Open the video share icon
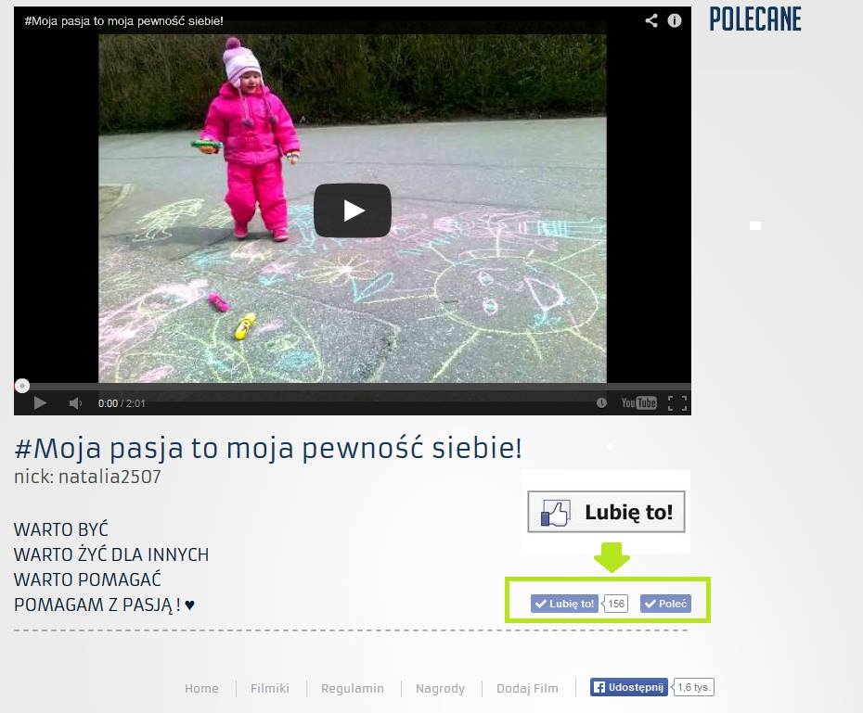This screenshot has height=713, width=863. pyautogui.click(x=651, y=20)
